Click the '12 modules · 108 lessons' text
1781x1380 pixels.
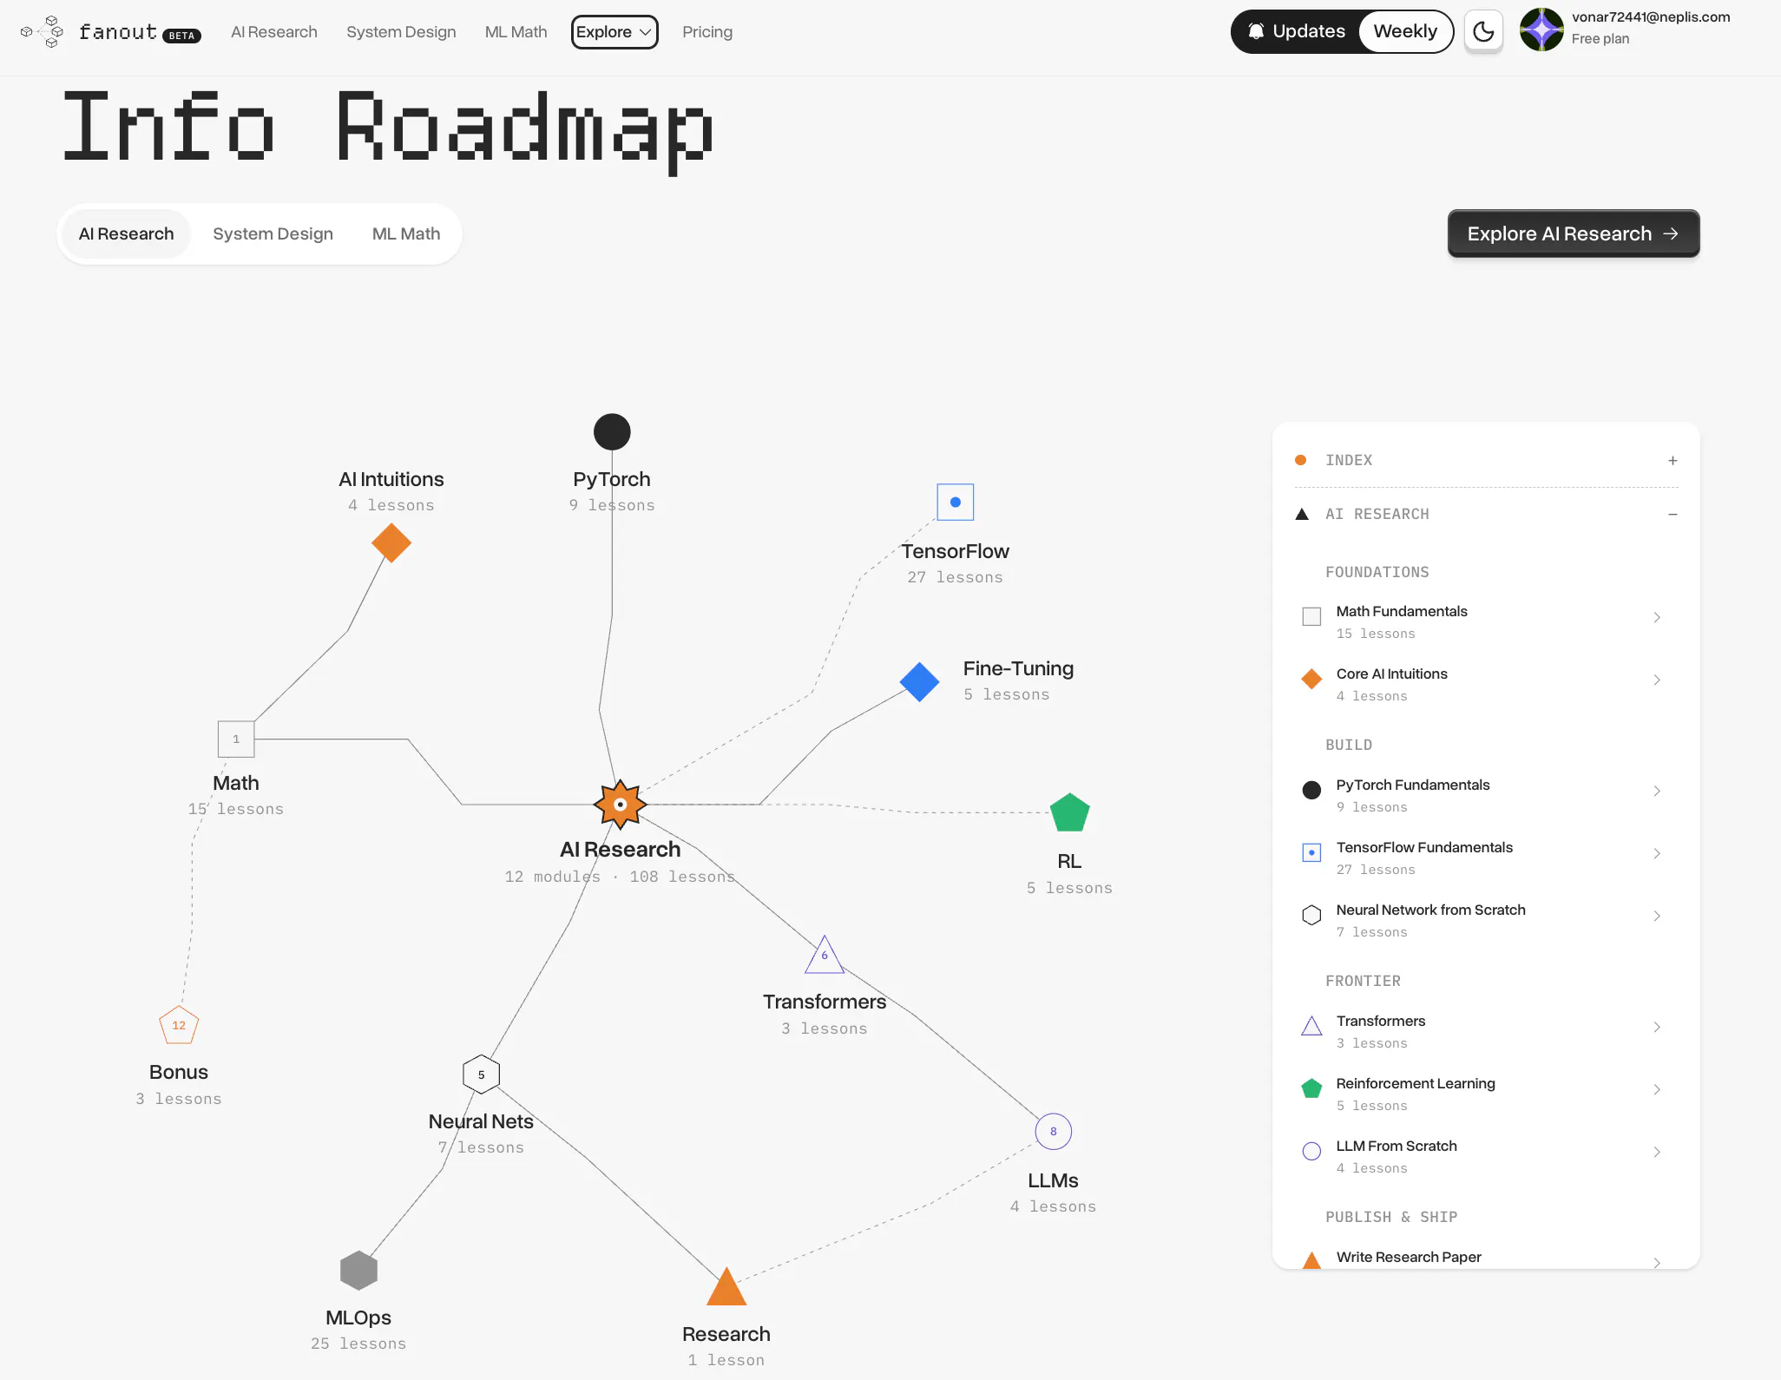coord(620,877)
